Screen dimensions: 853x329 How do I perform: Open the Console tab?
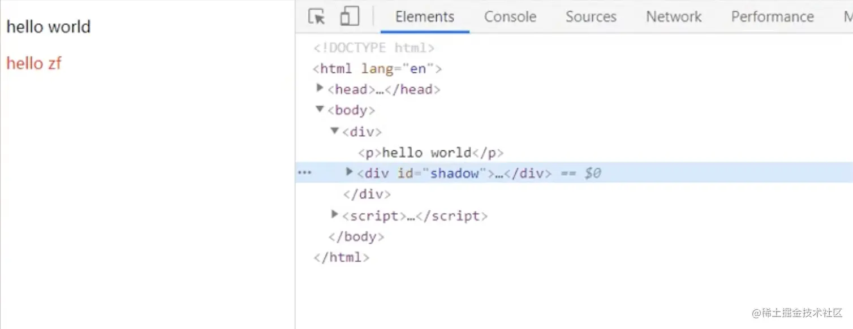pos(510,17)
